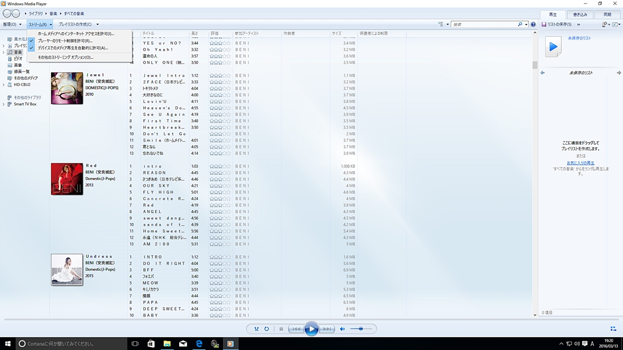Click the stop playback button
623x350 pixels.
point(281,329)
